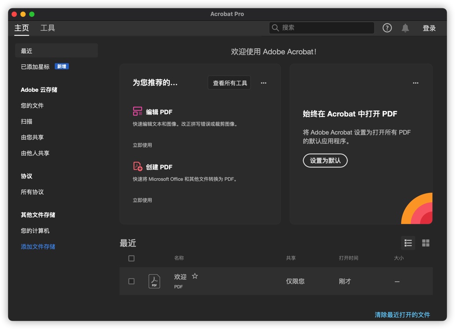Image resolution: width=455 pixels, height=329 pixels.
Task: Click the 欢迎 file name
Action: click(x=180, y=277)
